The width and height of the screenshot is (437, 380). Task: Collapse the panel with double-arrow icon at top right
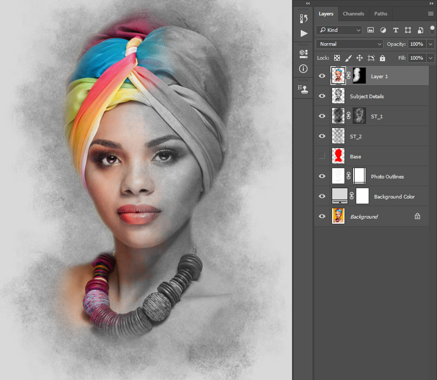(x=431, y=4)
